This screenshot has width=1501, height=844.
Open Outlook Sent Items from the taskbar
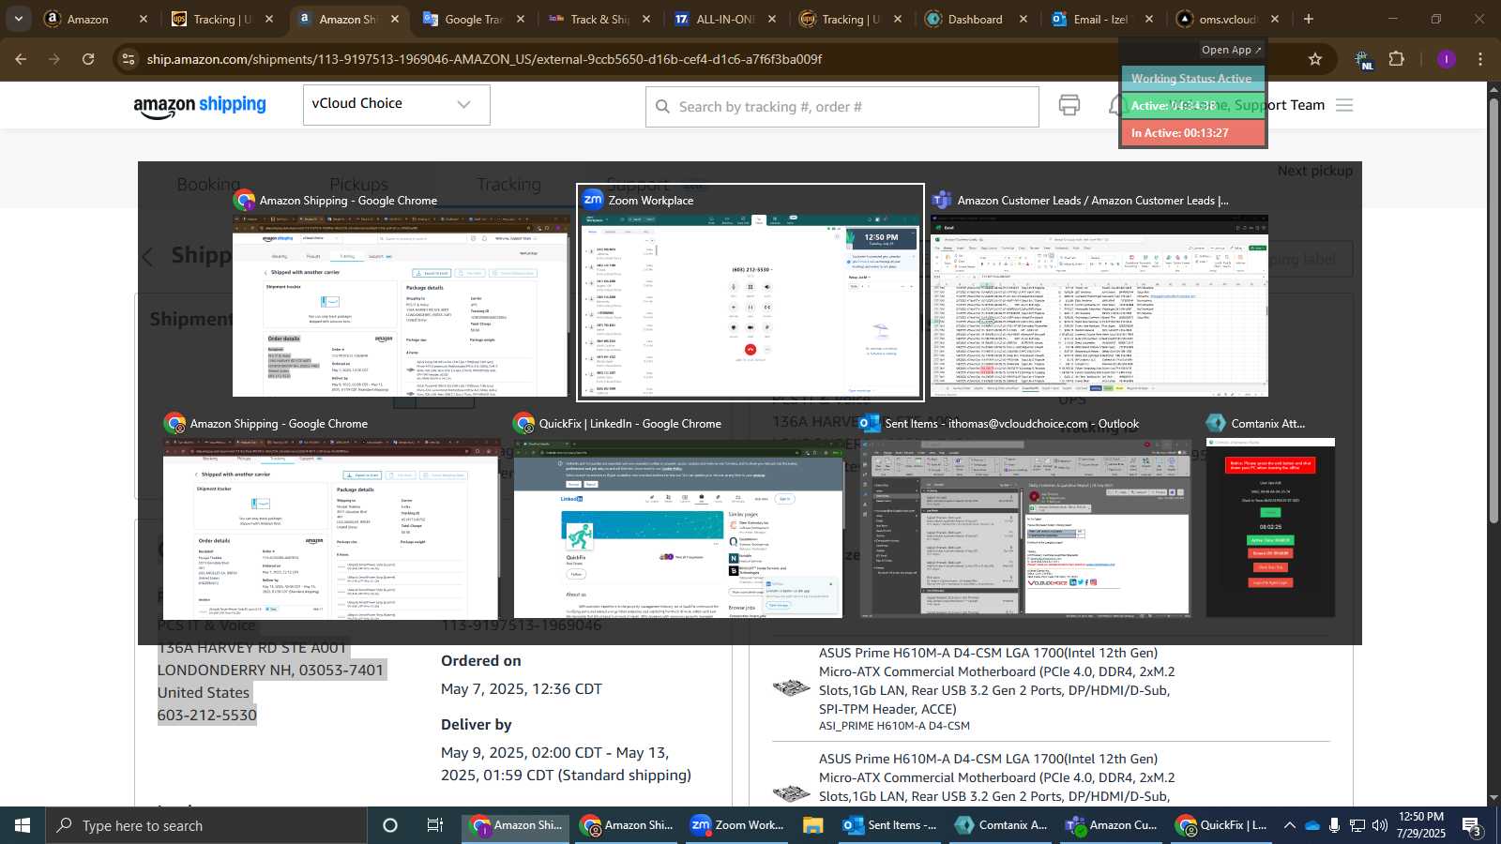point(889,825)
